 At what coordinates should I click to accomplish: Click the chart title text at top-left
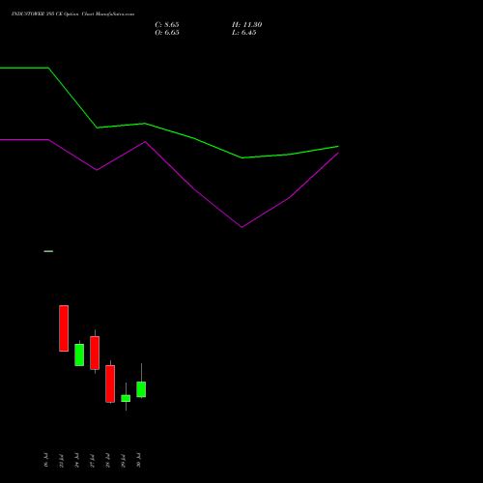pos(72,14)
